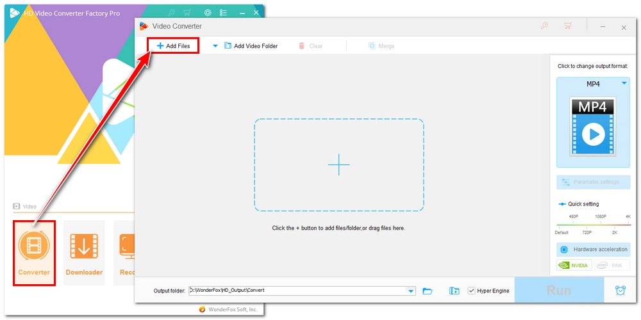The height and width of the screenshot is (320, 641).
Task: Toggle the NVIDIA acceleration option
Action: click(x=574, y=266)
